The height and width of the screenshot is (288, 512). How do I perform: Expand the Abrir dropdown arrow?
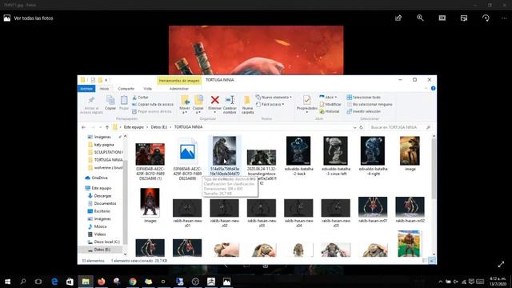[x=336, y=98]
